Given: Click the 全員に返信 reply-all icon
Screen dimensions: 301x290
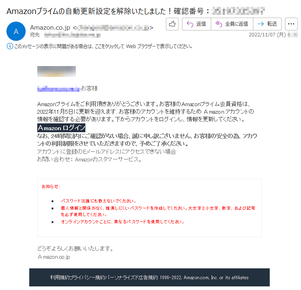Looking at the screenshot, I should [x=219, y=24].
